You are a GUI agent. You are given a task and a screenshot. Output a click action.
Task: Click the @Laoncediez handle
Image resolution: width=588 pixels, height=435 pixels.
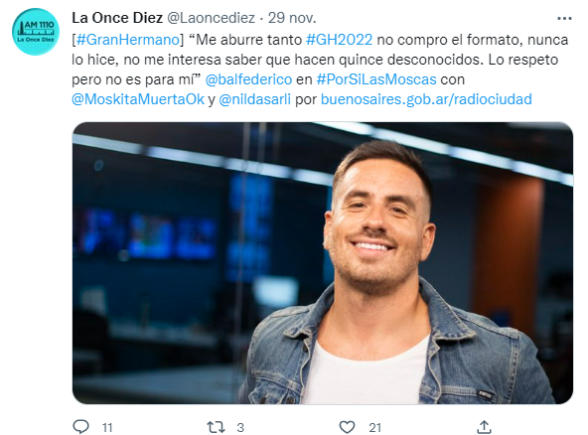tap(211, 18)
